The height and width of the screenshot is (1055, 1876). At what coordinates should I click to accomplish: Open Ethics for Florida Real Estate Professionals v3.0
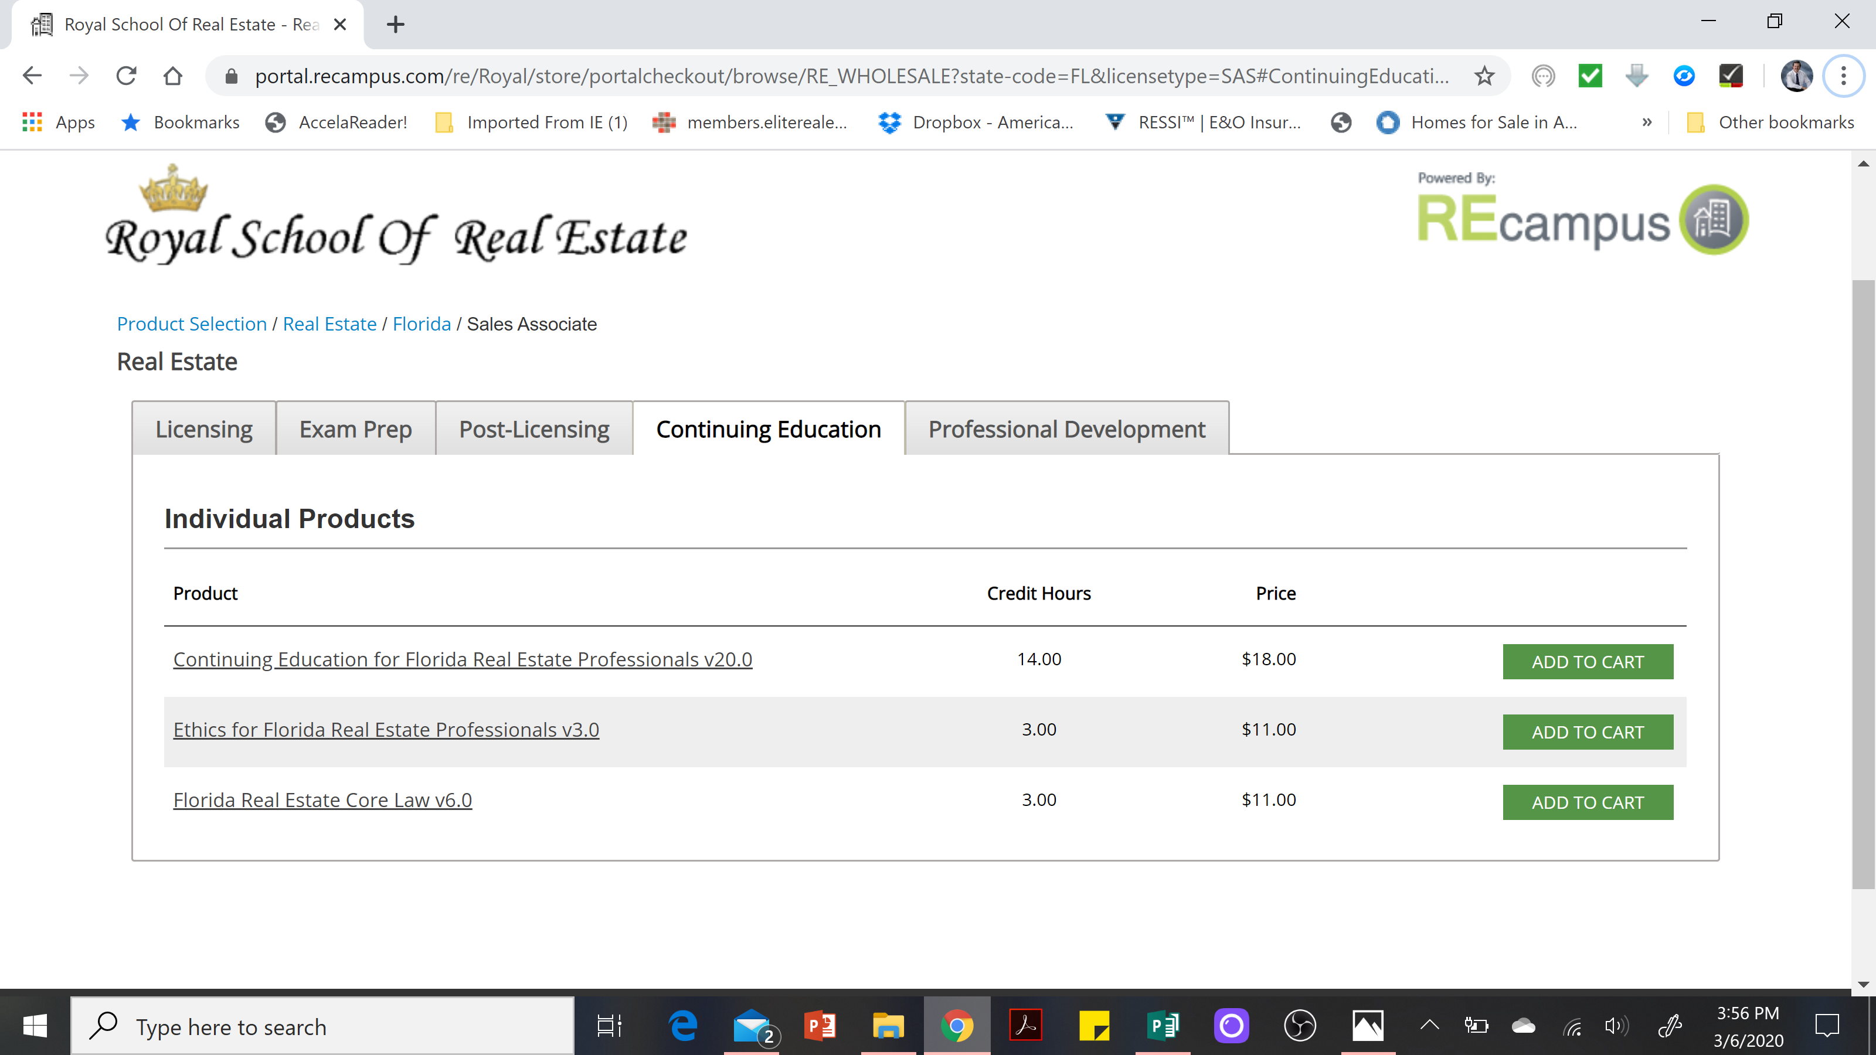(386, 730)
